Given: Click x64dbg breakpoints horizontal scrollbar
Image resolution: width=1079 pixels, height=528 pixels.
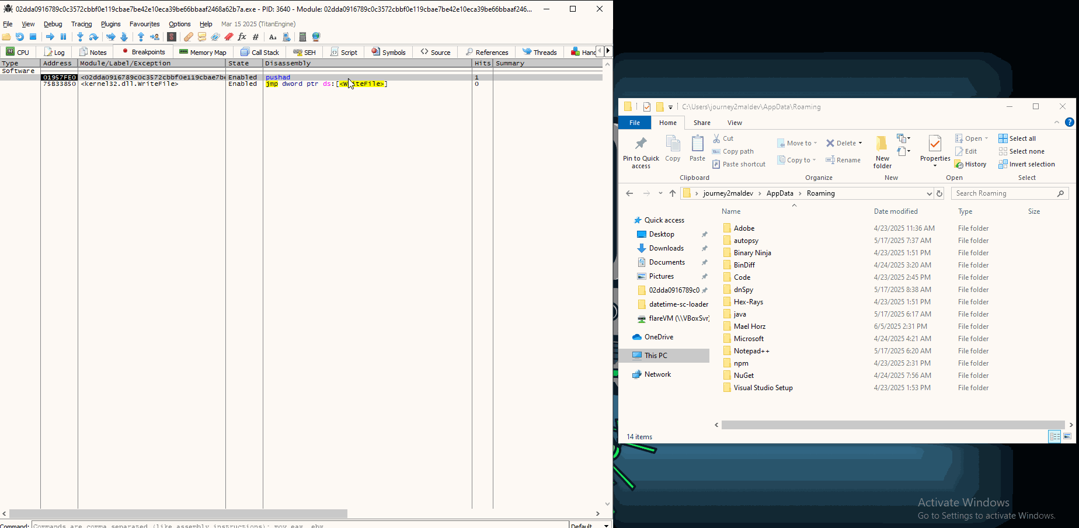Looking at the screenshot, I should [178, 513].
